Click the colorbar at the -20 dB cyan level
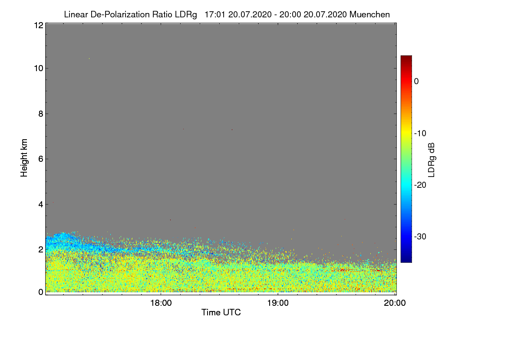521x347 pixels. [x=406, y=185]
